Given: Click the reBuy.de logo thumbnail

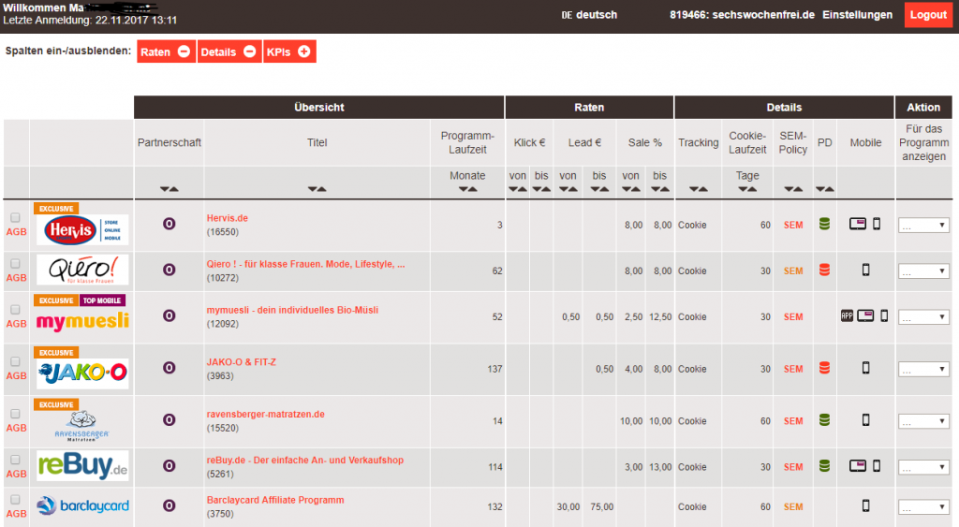Looking at the screenshot, I should tap(82, 466).
